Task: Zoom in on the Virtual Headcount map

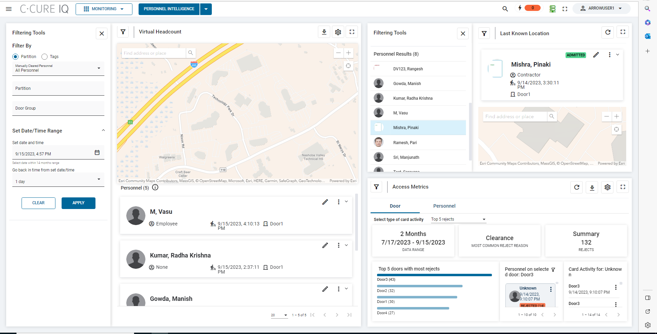Action: 348,53
